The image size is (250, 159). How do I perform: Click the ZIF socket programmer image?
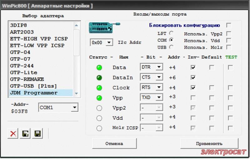(104, 28)
